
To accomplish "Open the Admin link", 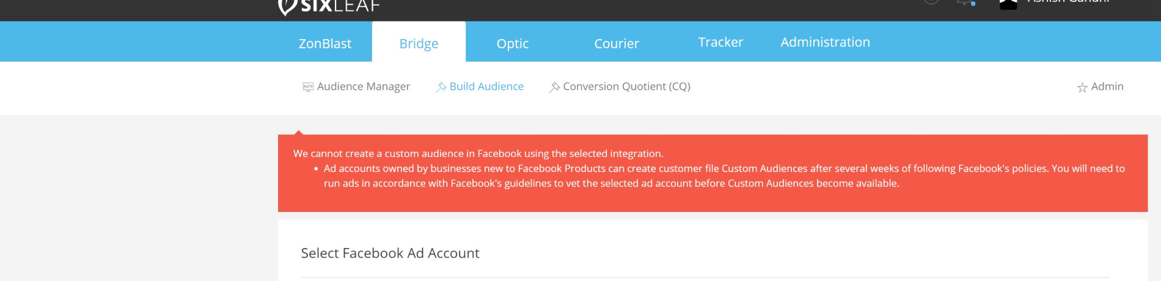I will (1107, 87).
